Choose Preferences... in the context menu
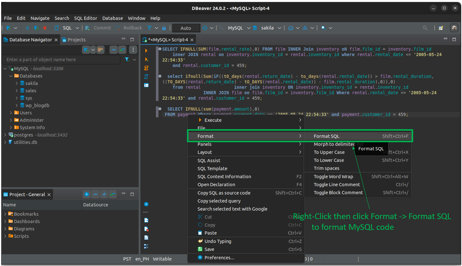Viewport: 462px width, 266px height. tap(219, 258)
